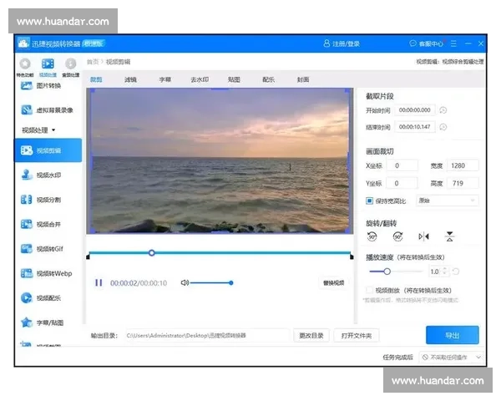Pause the video playback
Image resolution: width=501 pixels, height=401 pixels.
[99, 282]
